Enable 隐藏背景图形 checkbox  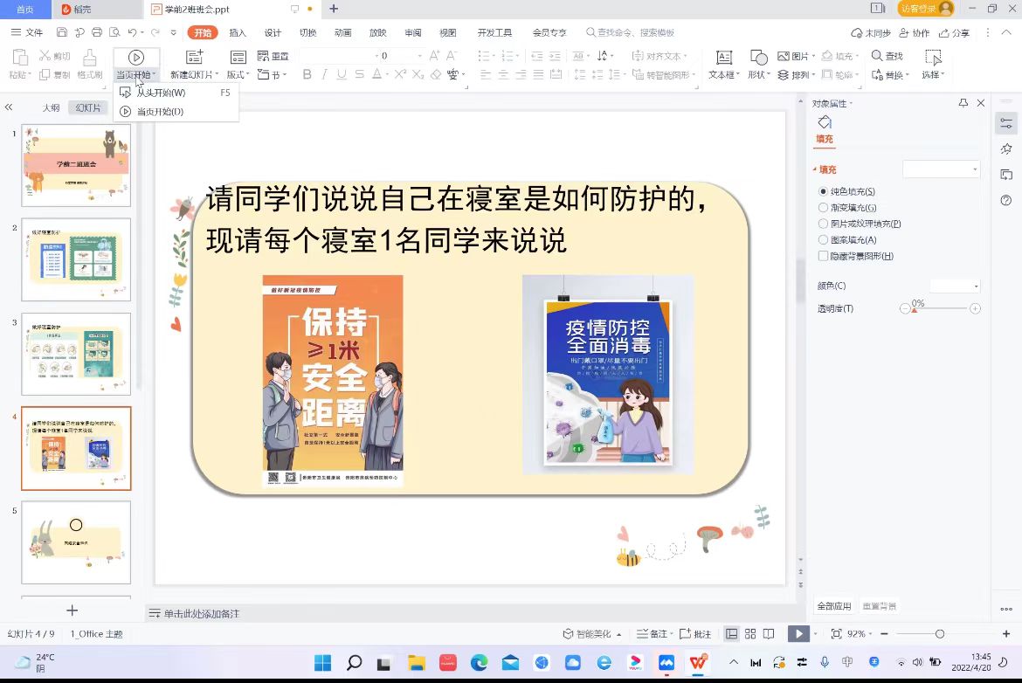(x=823, y=256)
